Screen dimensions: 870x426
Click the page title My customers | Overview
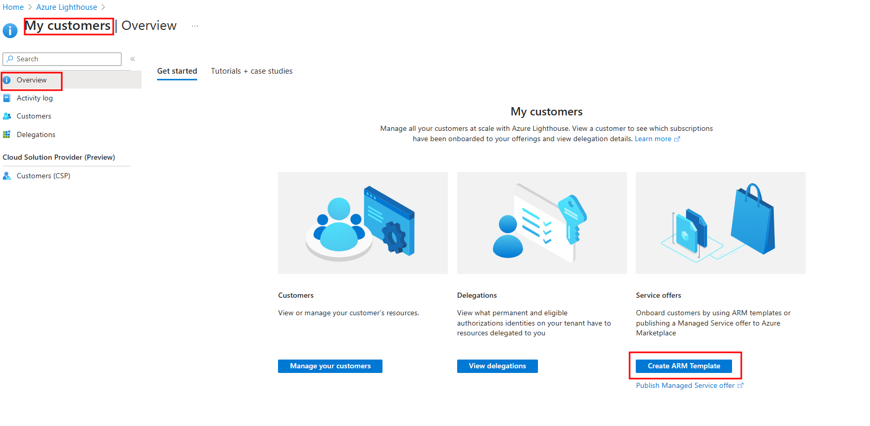point(100,26)
